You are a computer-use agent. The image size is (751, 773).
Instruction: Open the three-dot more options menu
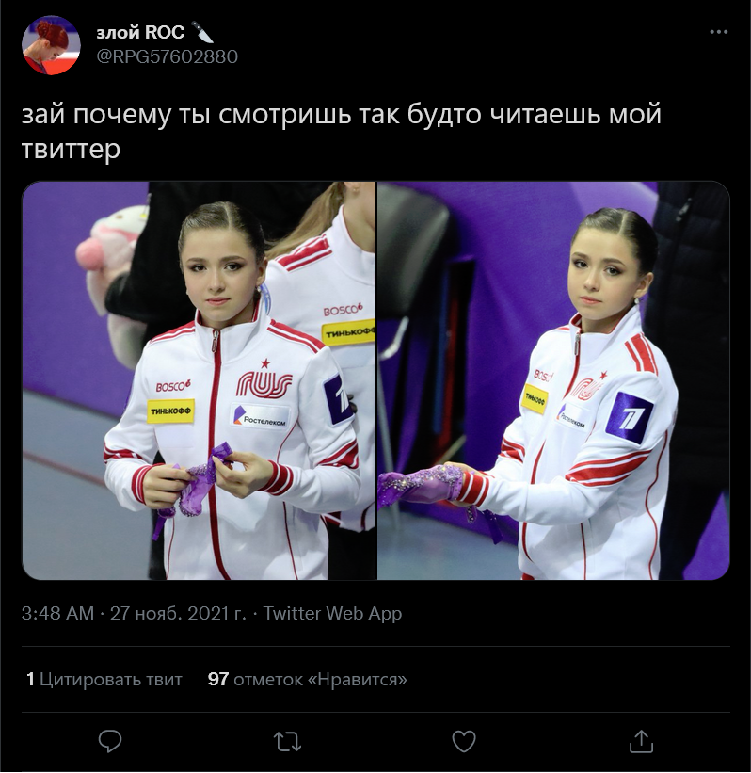click(718, 32)
